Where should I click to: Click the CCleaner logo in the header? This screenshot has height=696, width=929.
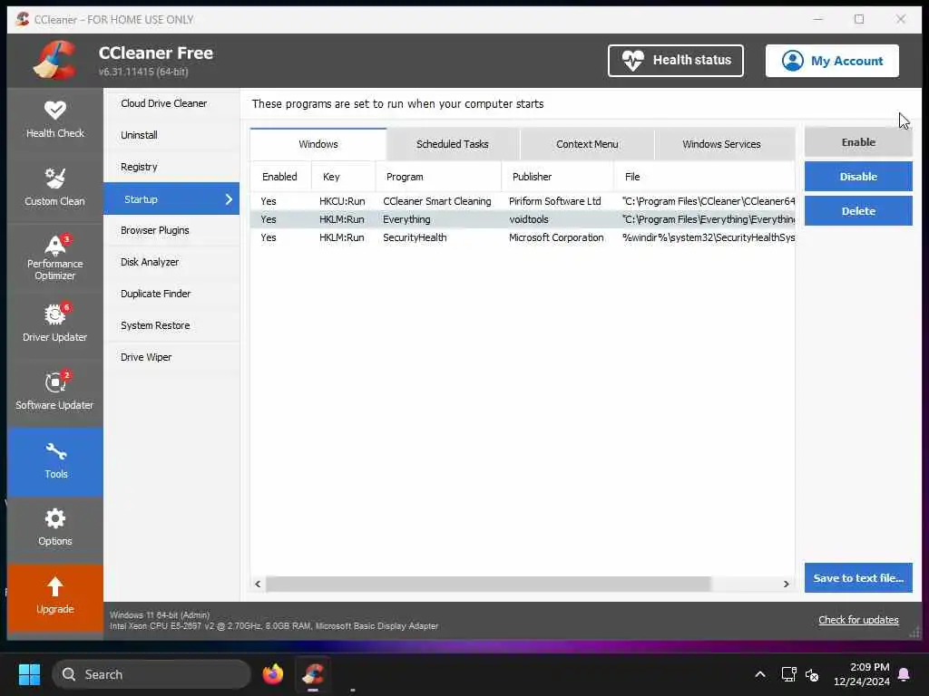click(54, 60)
